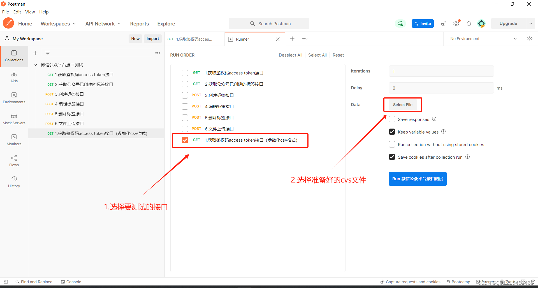
Task: Open the Edit menu
Action: click(x=17, y=12)
